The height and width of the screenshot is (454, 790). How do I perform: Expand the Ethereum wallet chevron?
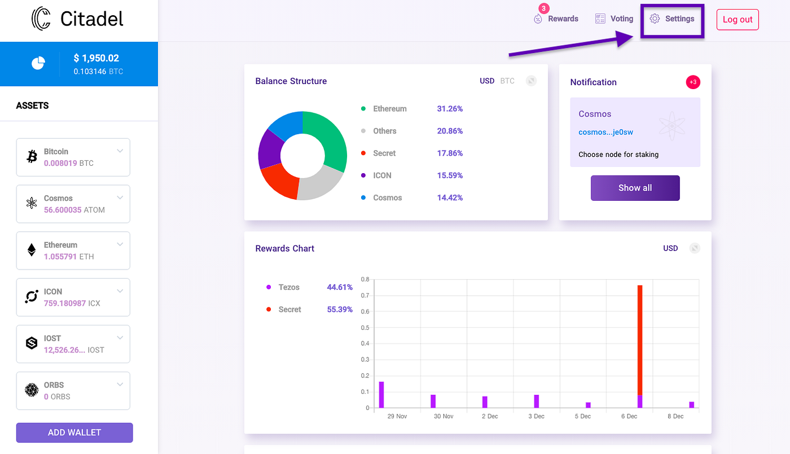tap(120, 244)
